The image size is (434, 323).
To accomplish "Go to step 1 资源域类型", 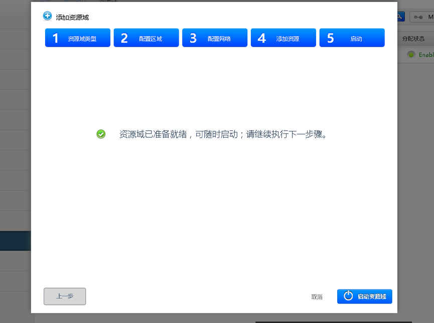I will 78,38.
